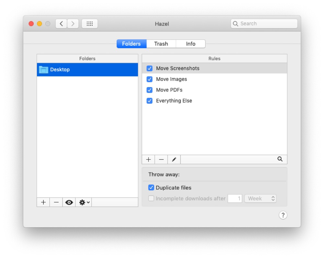Click the magnifier icon in the Search field
The width and height of the screenshot is (324, 258).
coord(235,24)
